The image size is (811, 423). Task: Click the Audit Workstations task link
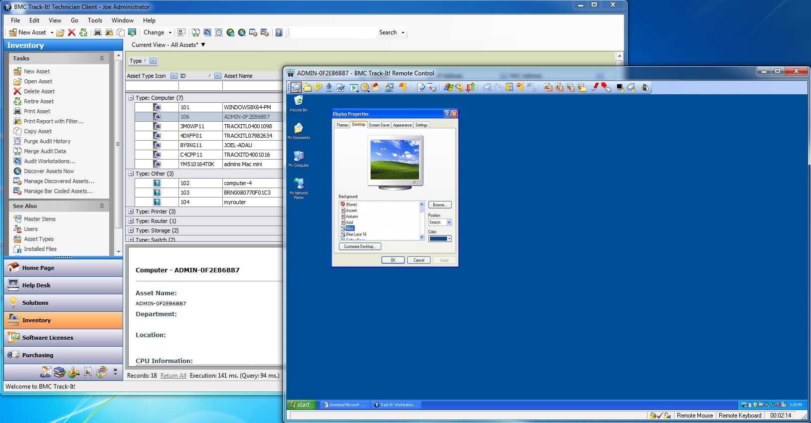(49, 161)
